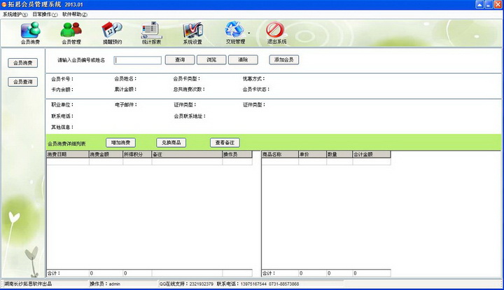504x290 pixels.
Task: Expand the dropdown arrow next to 交班管理
Action: (x=249, y=33)
